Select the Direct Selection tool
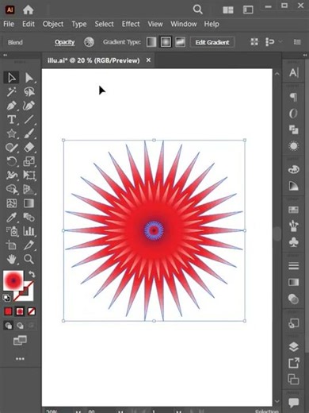Screen dimensions: 309x413 [x=29, y=78]
